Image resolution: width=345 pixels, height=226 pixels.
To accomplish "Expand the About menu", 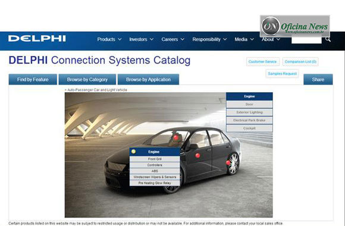I will pyautogui.click(x=271, y=39).
